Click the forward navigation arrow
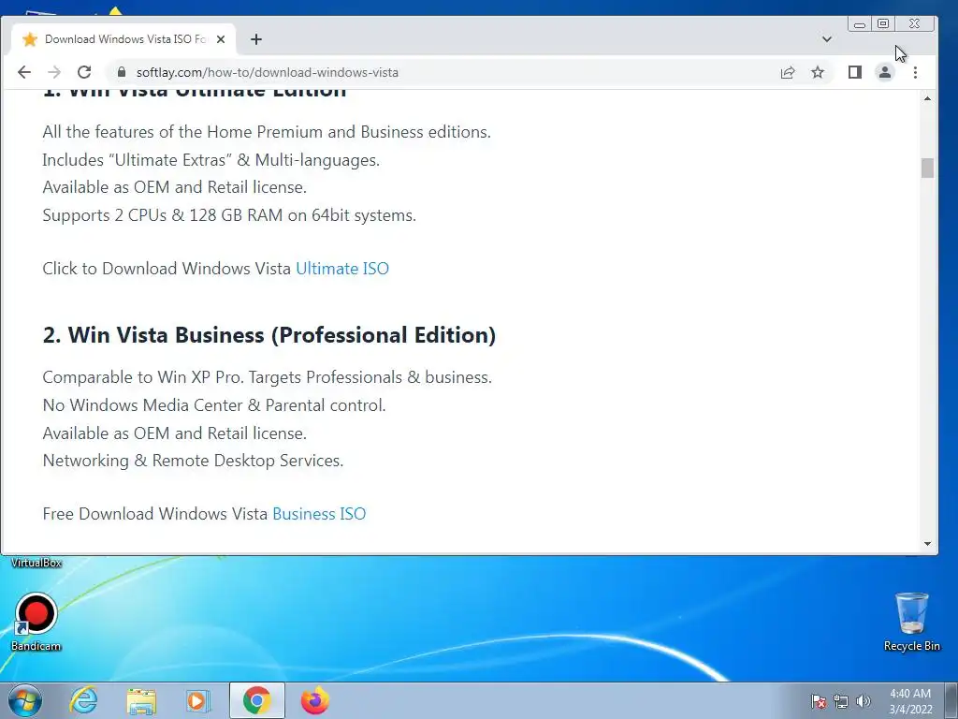Screen dimensions: 958x719 pos(53,72)
